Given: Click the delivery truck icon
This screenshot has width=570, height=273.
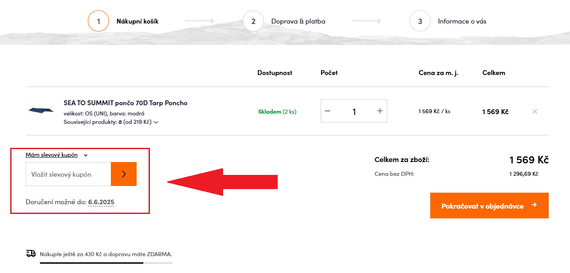Looking at the screenshot, I should click(x=31, y=253).
